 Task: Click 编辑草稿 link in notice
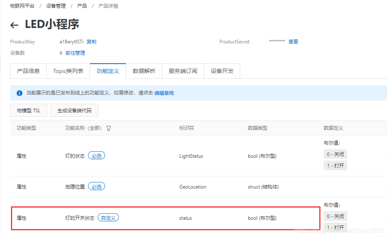tap(164, 93)
